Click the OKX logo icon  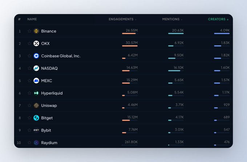pyautogui.click(x=36, y=43)
